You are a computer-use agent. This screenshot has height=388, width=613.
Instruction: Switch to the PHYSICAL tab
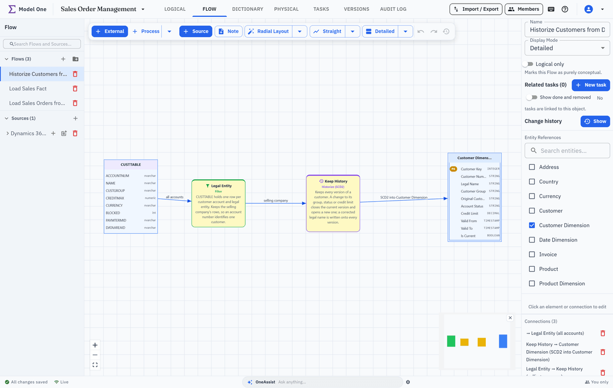[287, 9]
